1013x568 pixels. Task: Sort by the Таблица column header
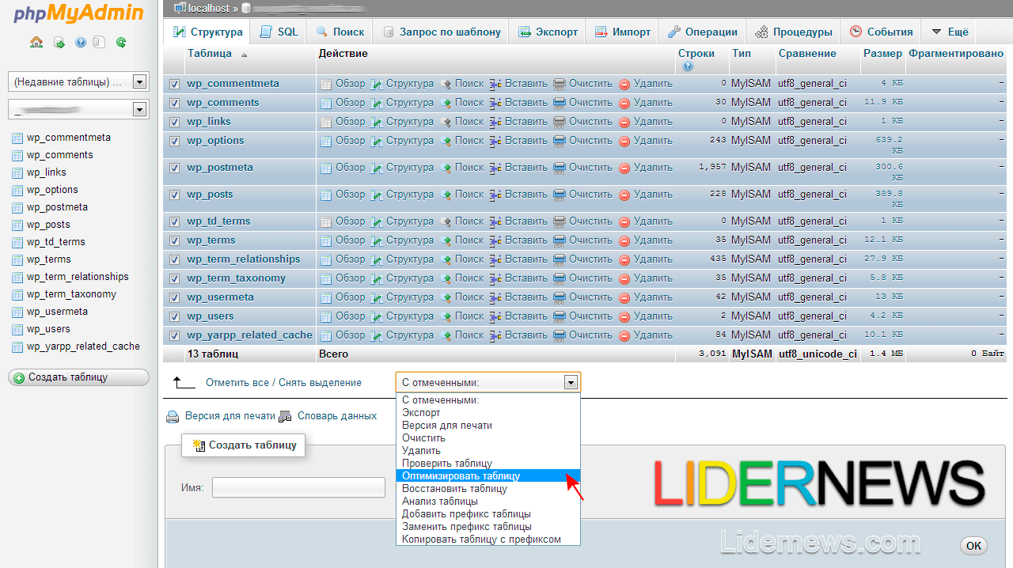209,54
